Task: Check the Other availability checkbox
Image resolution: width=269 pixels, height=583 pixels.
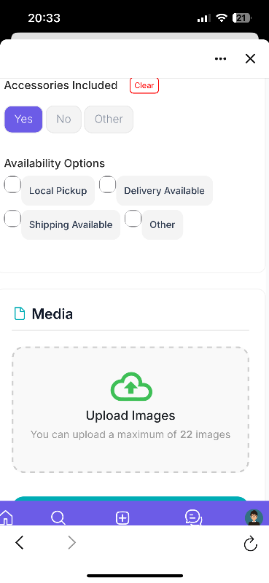Action: click(133, 218)
